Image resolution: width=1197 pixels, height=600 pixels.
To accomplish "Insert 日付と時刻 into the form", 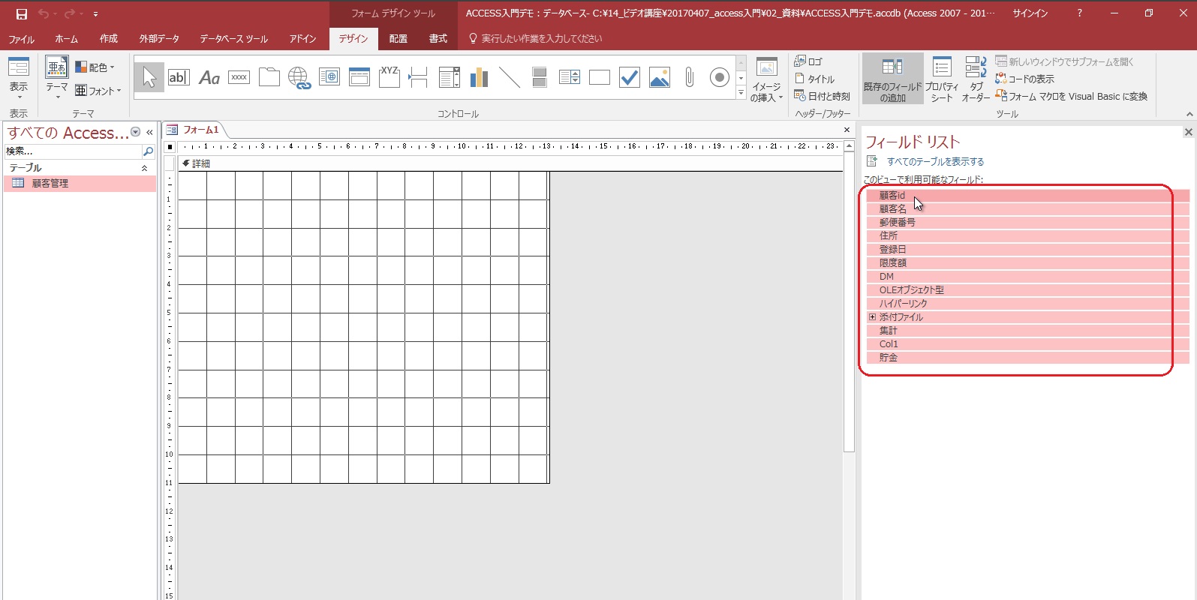I will tap(822, 96).
